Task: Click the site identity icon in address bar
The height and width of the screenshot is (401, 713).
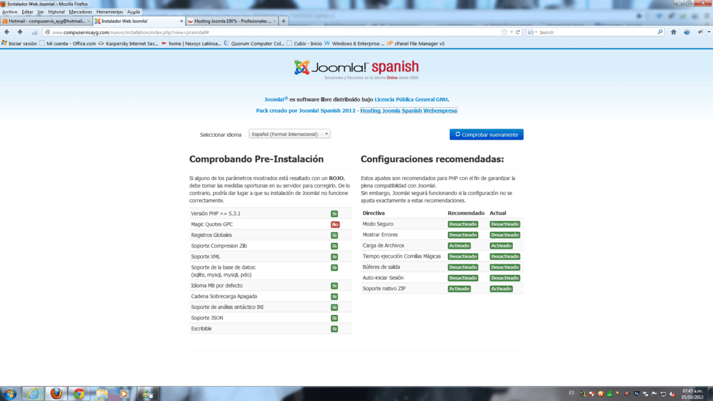Action: click(47, 32)
